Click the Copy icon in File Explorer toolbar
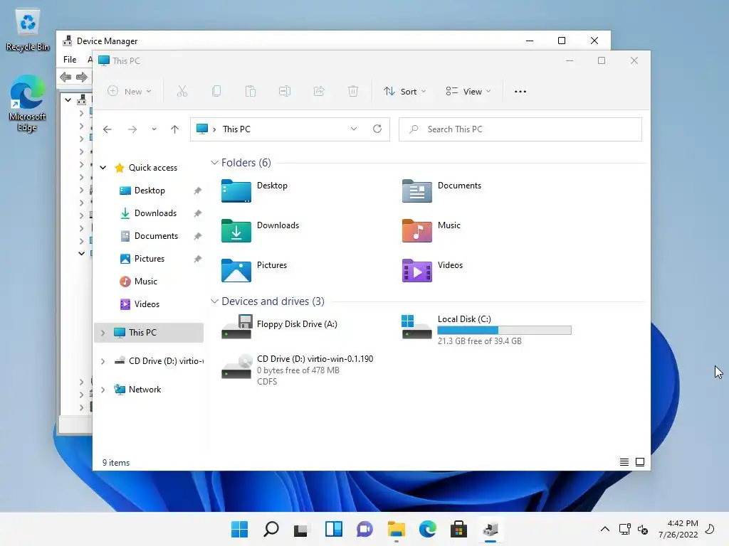Viewport: 729px width, 546px height. tap(216, 91)
